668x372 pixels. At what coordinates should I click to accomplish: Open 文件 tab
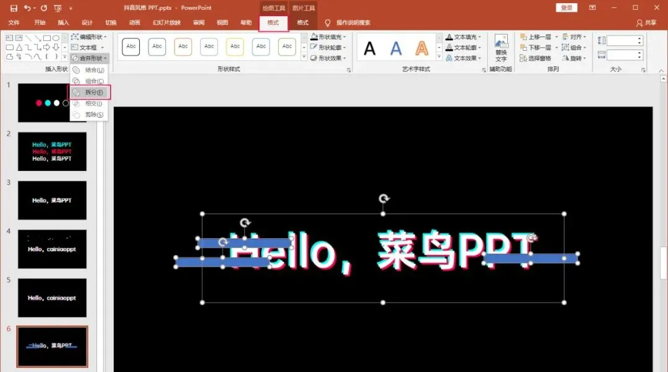[14, 22]
